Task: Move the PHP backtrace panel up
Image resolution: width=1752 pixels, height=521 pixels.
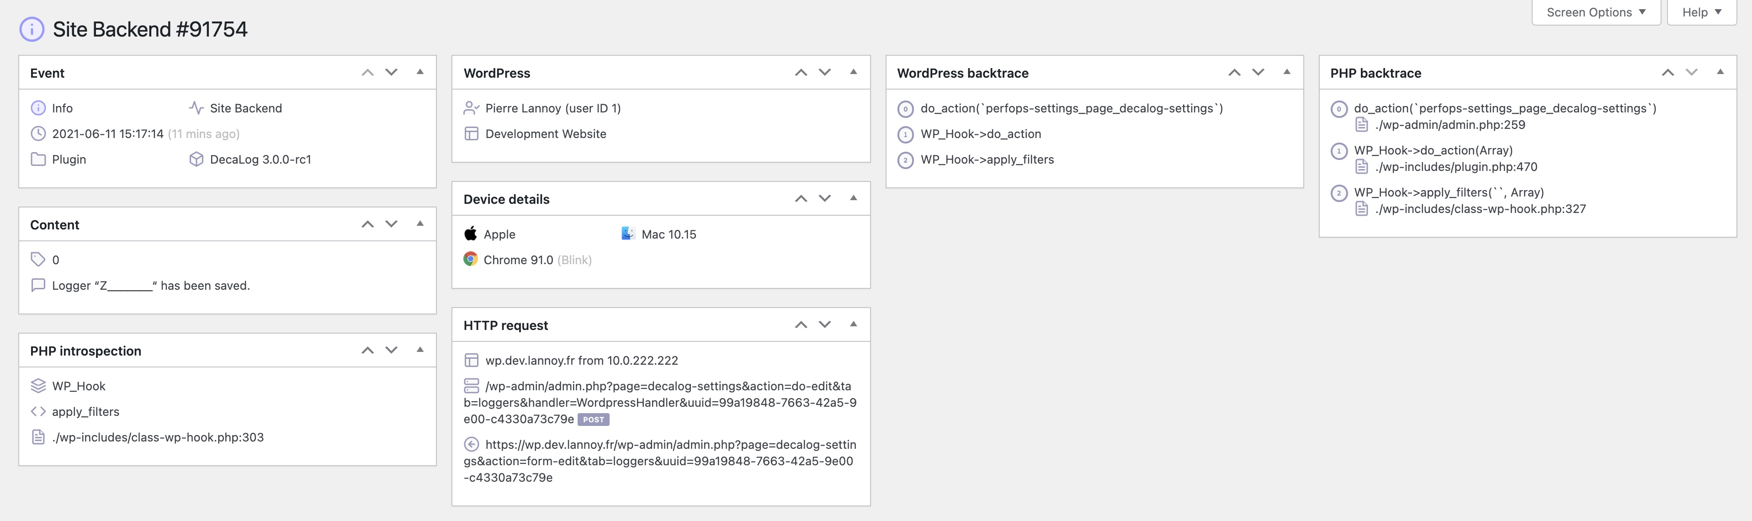Action: tap(1667, 72)
